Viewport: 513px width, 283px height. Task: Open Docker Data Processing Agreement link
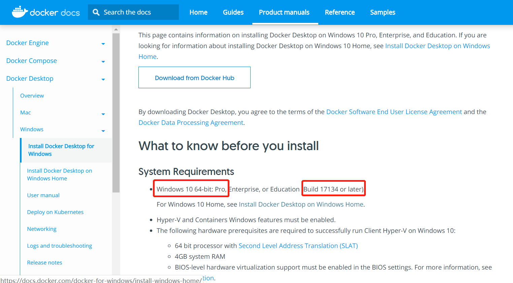191,122
